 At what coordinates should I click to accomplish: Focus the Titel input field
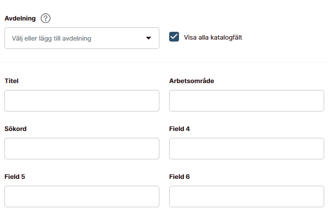82,101
